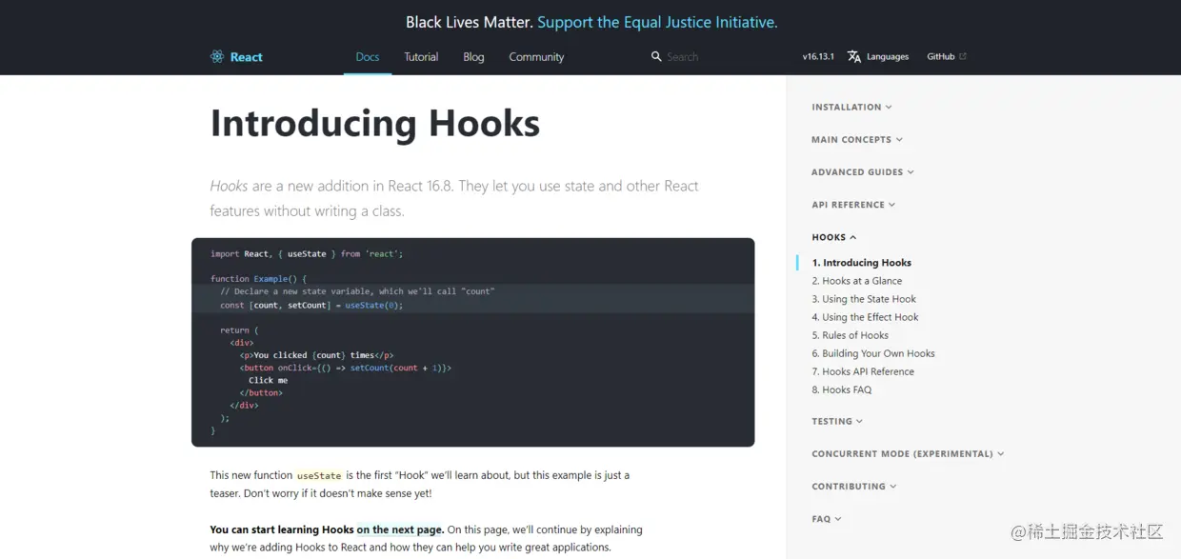
Task: Click the function Example() code line
Action: [x=259, y=279]
